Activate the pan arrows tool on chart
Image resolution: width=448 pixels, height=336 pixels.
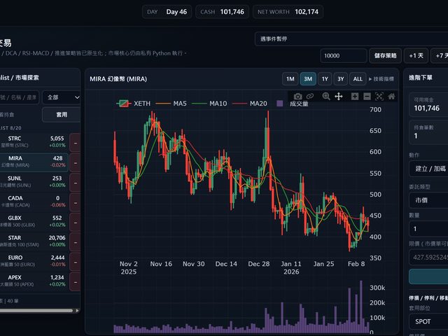339,97
